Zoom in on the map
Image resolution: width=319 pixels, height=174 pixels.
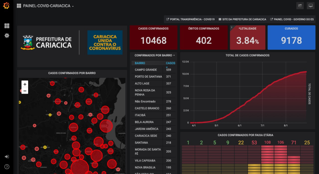tap(25, 84)
